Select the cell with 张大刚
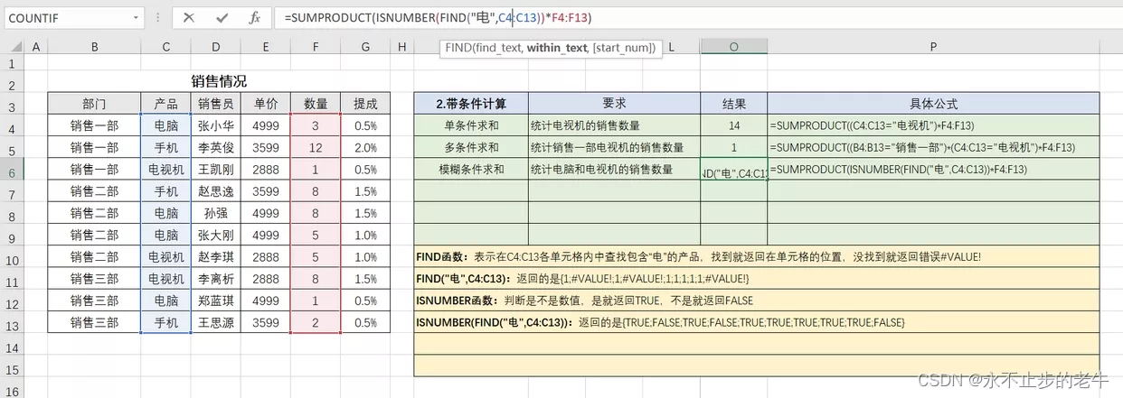 [216, 236]
